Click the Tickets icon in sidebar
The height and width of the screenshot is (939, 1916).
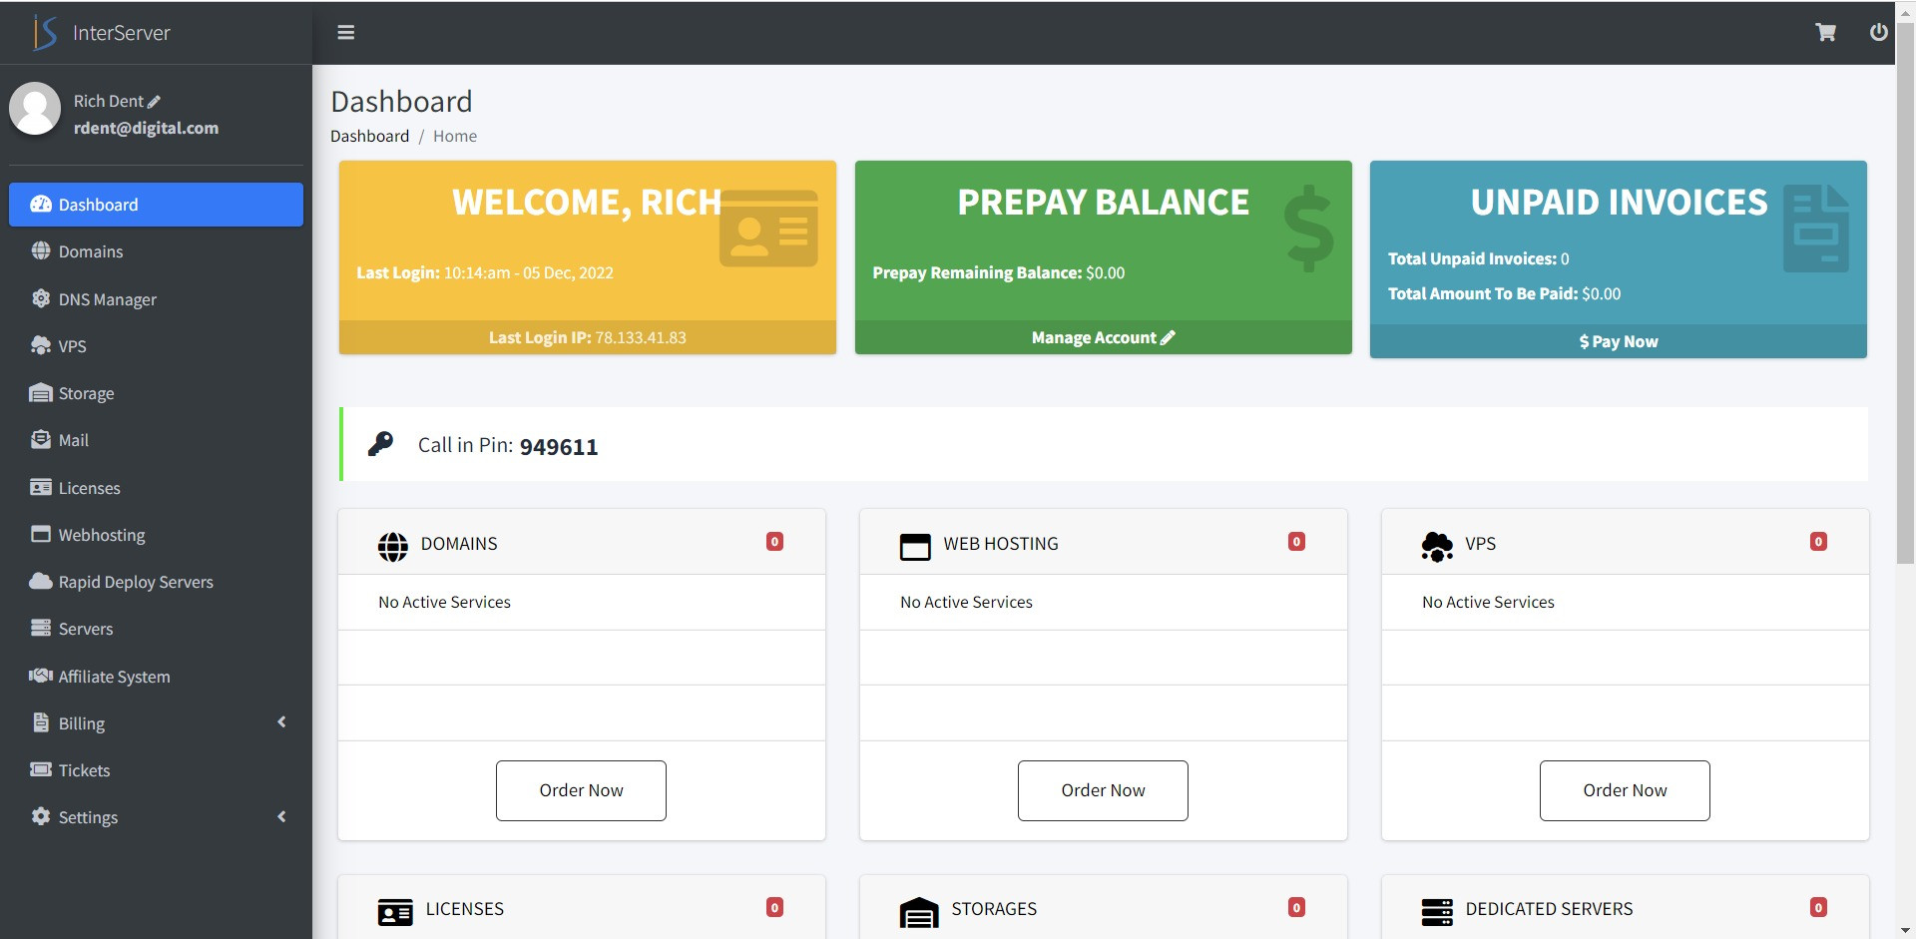(x=41, y=769)
